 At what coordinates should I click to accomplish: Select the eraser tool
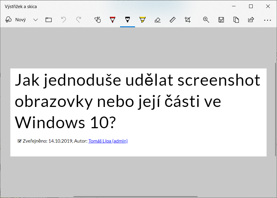pyautogui.click(x=157, y=20)
